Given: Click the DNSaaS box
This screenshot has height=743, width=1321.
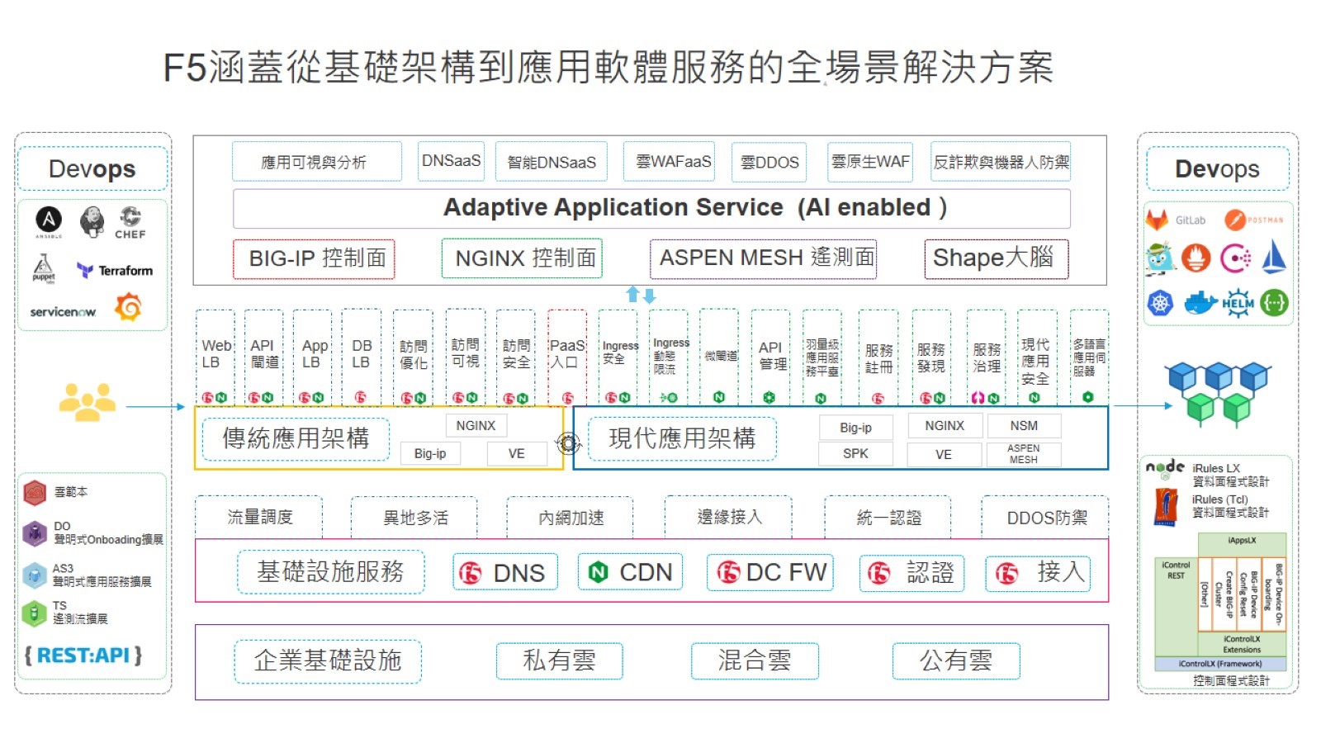Looking at the screenshot, I should (x=451, y=161).
